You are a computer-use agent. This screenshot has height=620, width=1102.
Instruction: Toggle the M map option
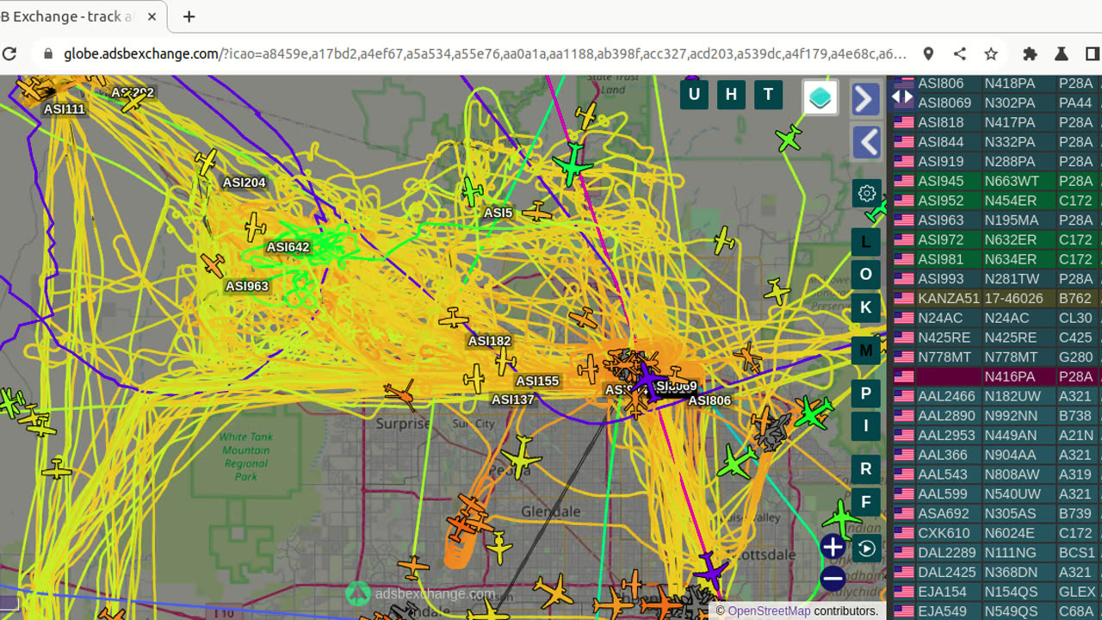[x=866, y=350]
